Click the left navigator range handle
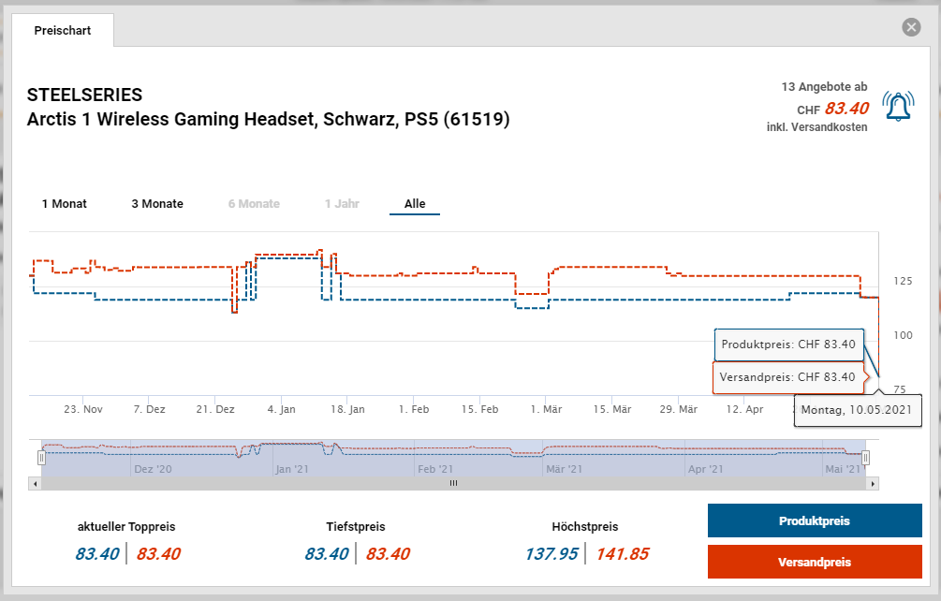The height and width of the screenshot is (601, 941). tap(41, 457)
